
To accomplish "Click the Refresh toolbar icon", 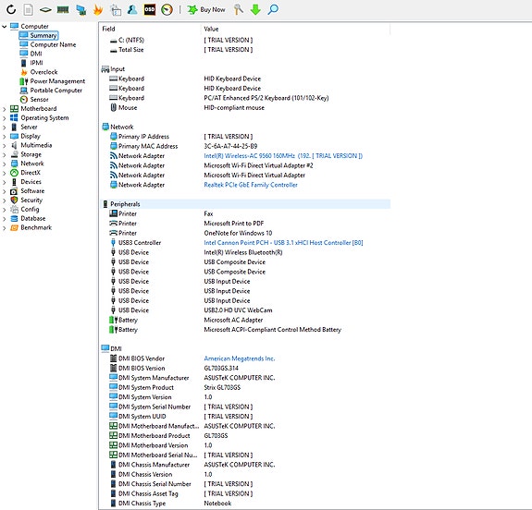I will (11, 9).
